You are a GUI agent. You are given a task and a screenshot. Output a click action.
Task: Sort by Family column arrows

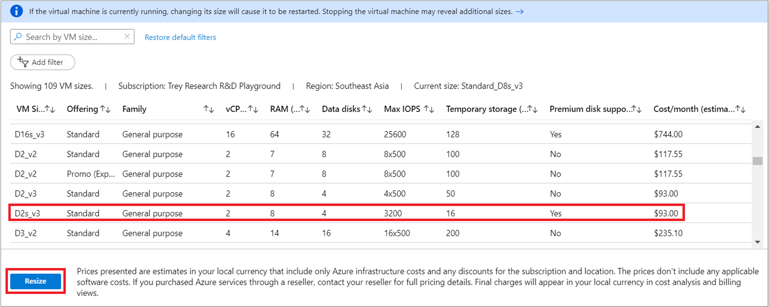(x=209, y=109)
